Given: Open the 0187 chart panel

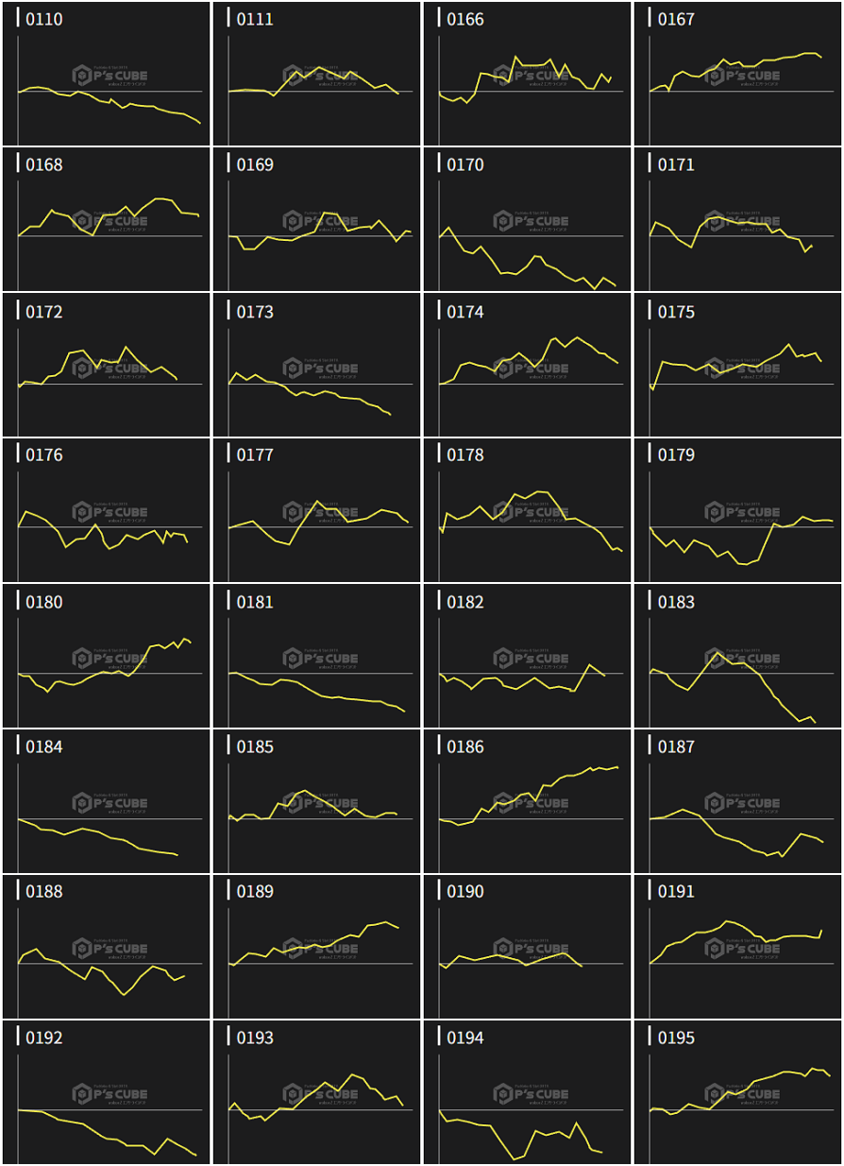Looking at the screenshot, I should pos(737,801).
